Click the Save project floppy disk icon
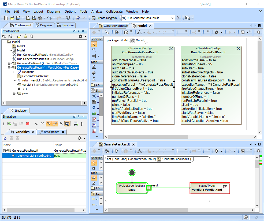This screenshot has width=264, height=221. 18,18
